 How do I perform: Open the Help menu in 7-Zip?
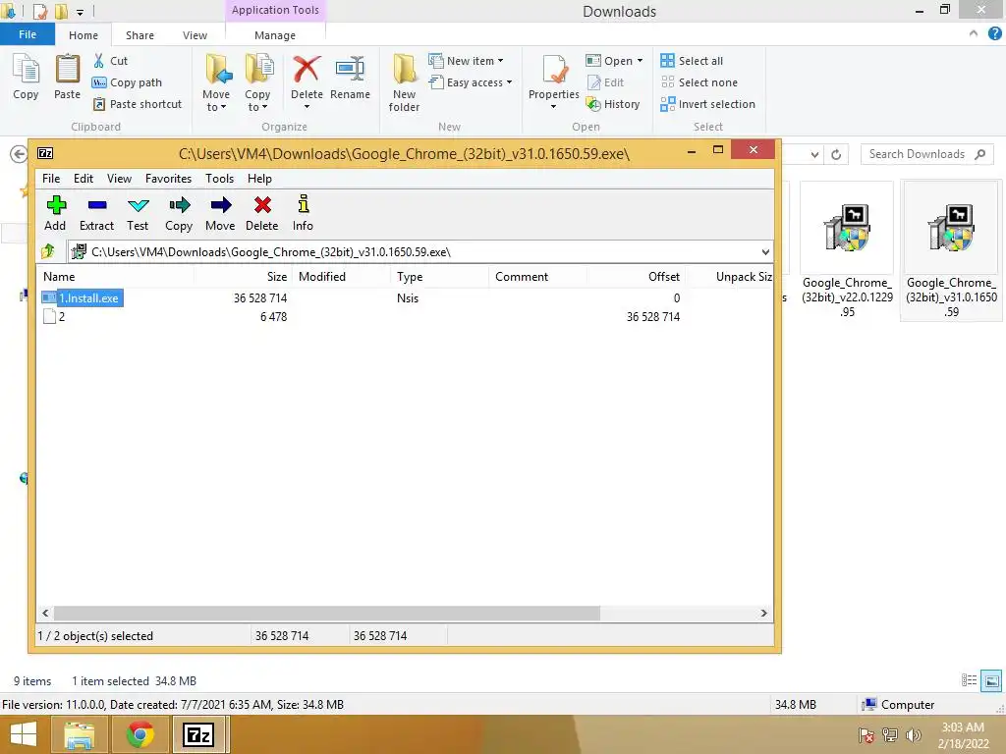(259, 179)
